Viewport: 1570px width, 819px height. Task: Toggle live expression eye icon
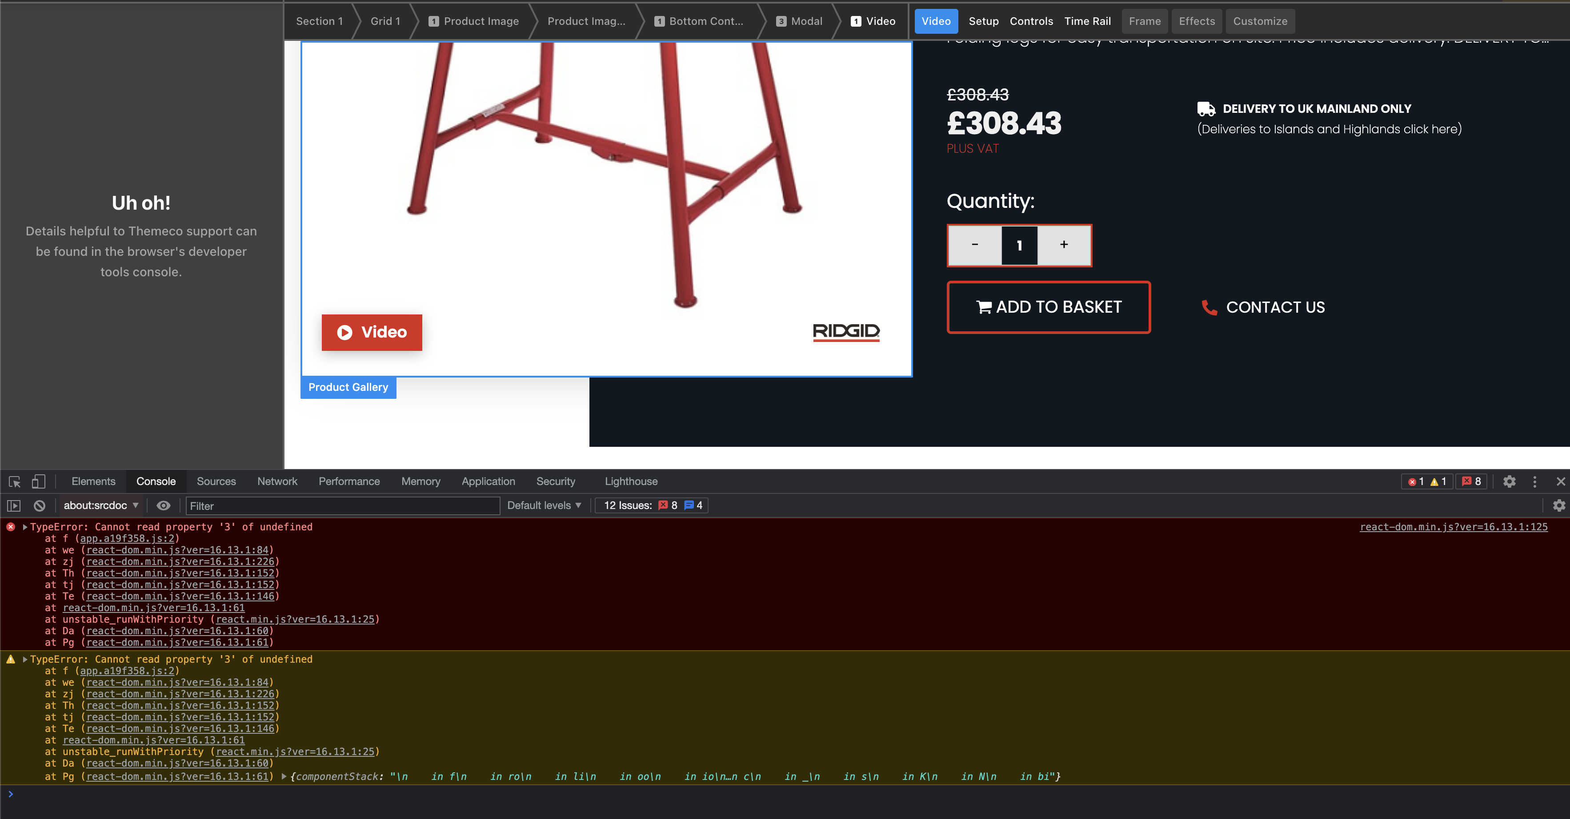[x=163, y=505]
